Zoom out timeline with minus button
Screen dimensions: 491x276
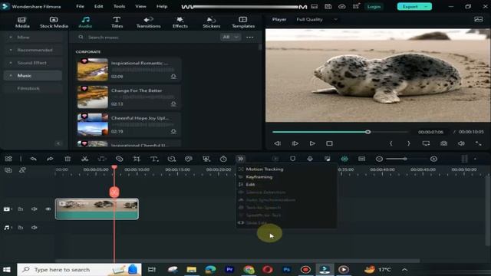[x=379, y=159]
